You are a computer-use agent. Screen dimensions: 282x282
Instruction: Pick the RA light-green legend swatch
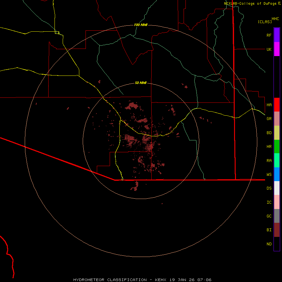pos(277,160)
